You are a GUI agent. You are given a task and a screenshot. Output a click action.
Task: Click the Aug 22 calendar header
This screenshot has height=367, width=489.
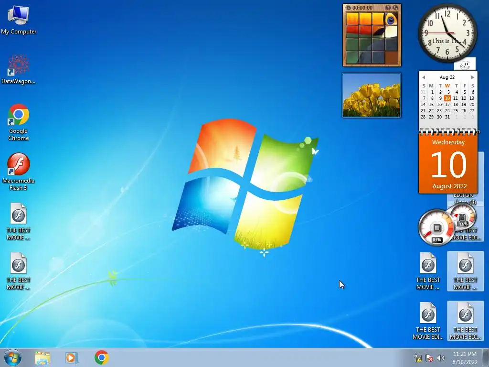point(447,77)
